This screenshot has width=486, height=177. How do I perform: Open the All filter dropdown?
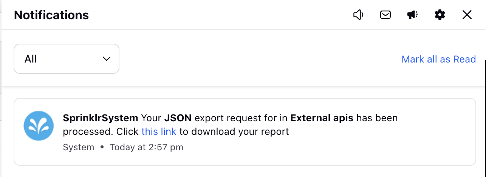coord(67,59)
